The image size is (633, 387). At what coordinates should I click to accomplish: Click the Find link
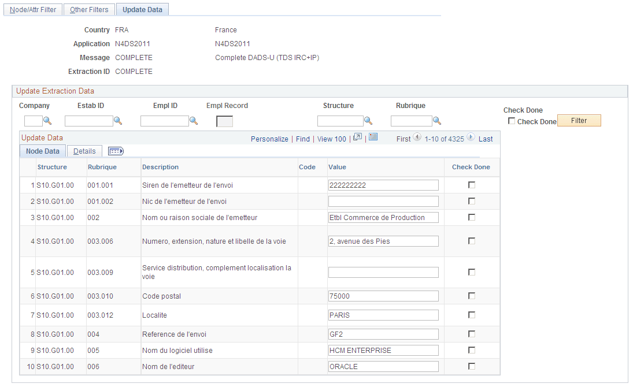pos(303,139)
